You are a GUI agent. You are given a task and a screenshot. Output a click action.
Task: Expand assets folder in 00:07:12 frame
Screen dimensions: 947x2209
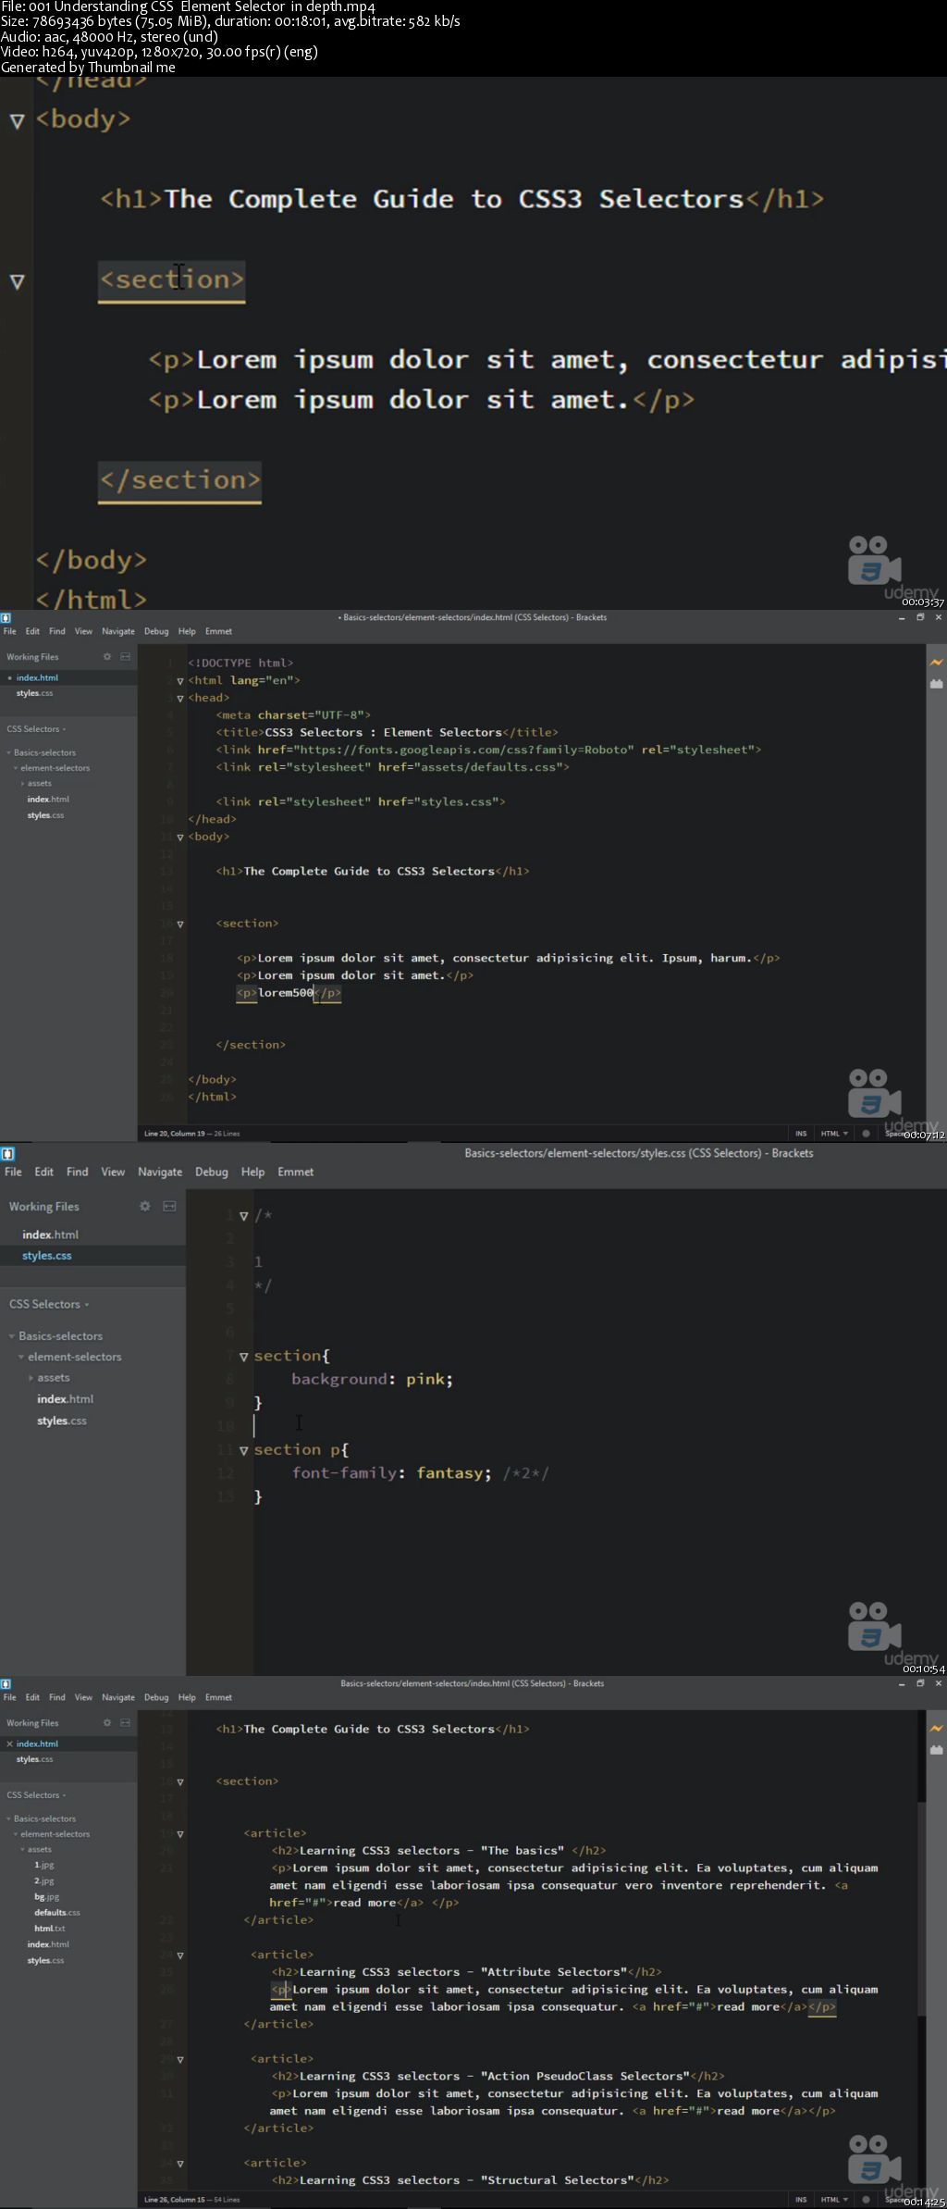[23, 784]
